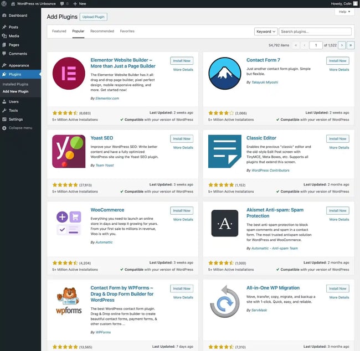
Task: Open More Details for Akismet
Action: point(339,219)
